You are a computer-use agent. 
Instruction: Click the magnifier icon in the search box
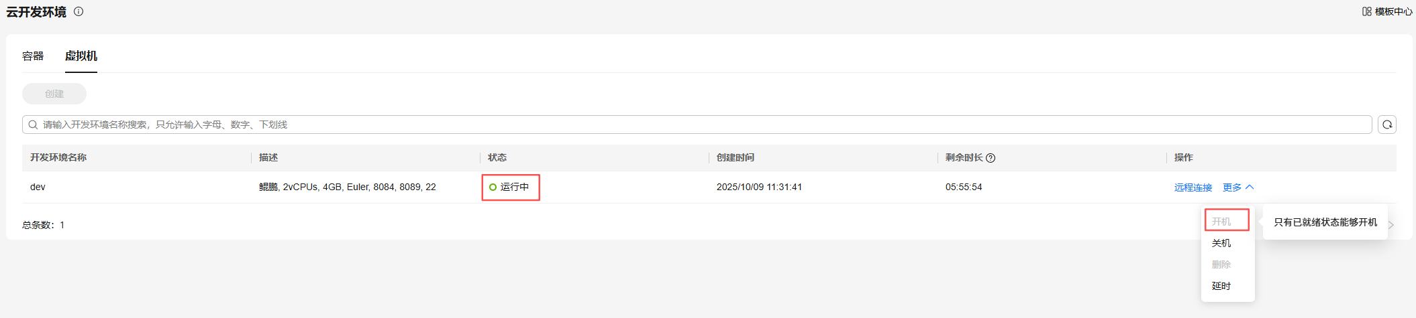[33, 125]
